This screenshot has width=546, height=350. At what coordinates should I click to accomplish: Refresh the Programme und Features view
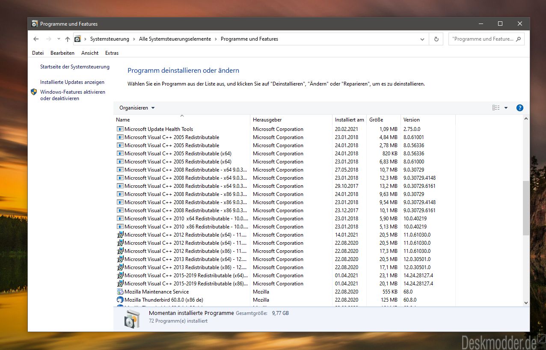coord(436,39)
